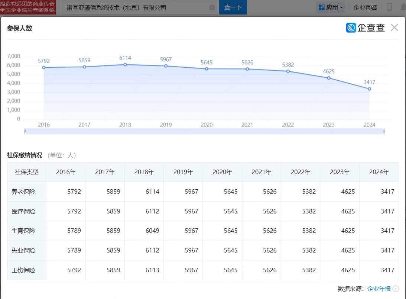Click the 2022年 column header
The image size is (406, 299).
(x=301, y=172)
